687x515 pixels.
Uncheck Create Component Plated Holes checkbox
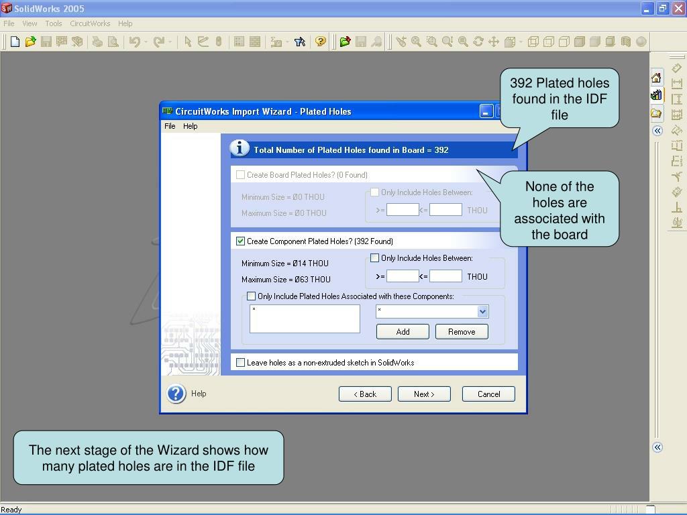coord(241,241)
